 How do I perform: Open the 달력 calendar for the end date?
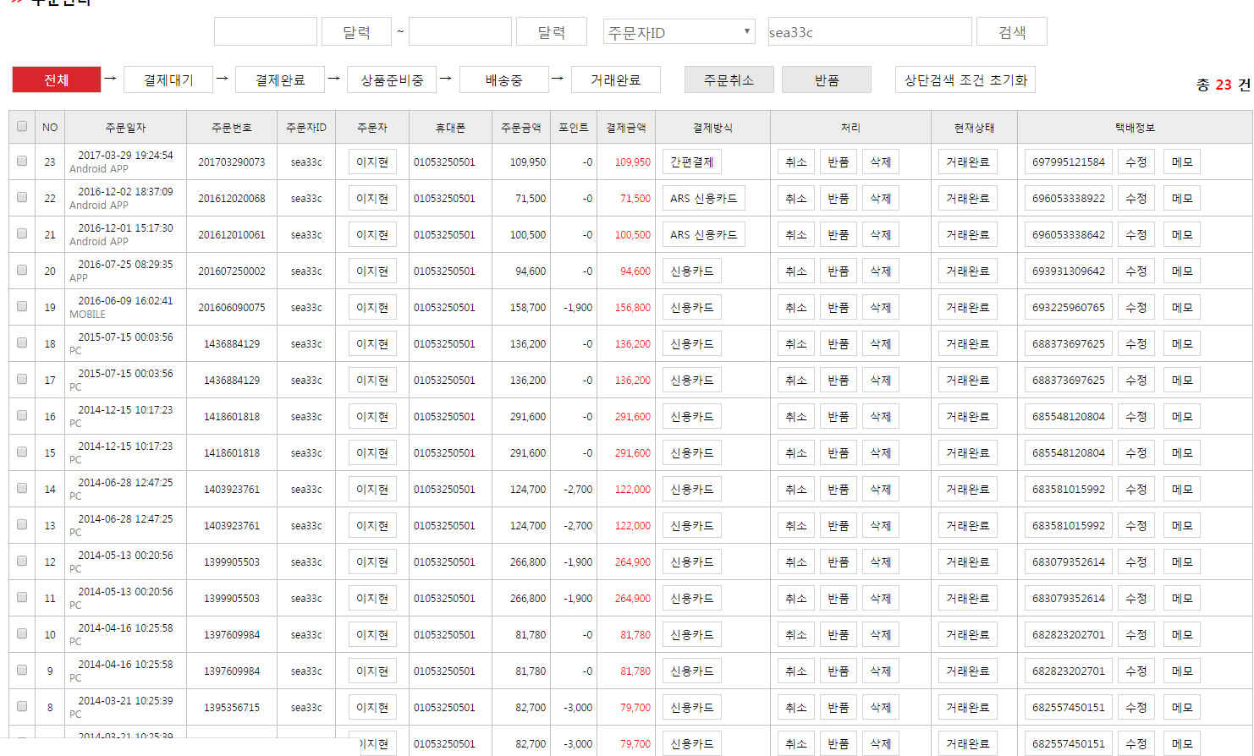tap(551, 31)
